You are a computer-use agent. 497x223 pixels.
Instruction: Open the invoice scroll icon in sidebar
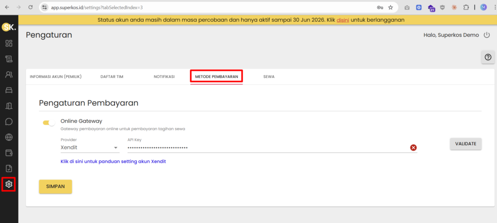(9, 59)
